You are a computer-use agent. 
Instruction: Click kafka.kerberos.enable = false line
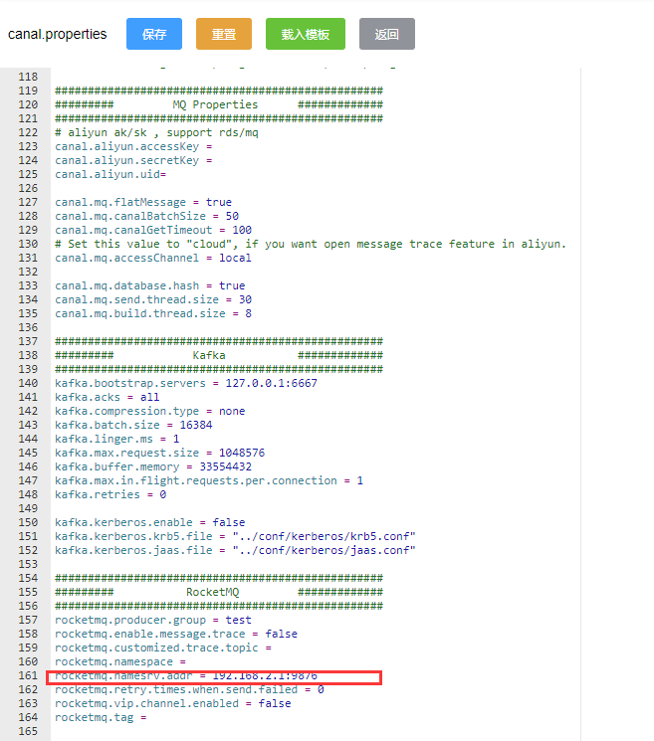click(x=150, y=522)
